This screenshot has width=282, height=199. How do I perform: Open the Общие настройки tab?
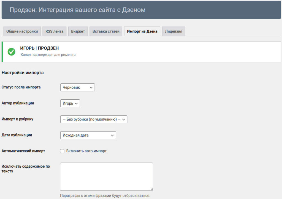click(x=22, y=31)
